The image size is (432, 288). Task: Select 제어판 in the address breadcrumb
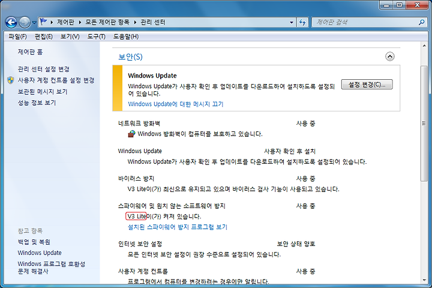tap(65, 22)
